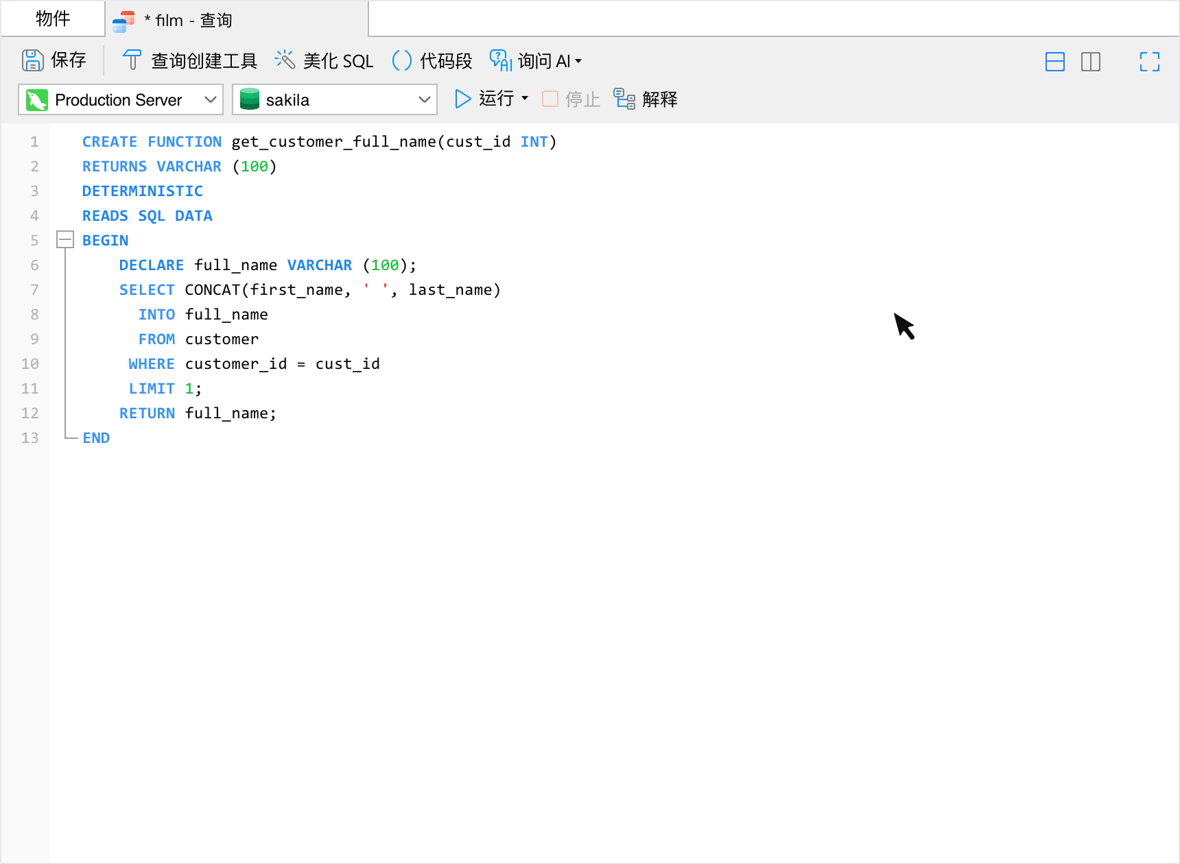Click the RETURN keyword on line 12
This screenshot has width=1180, height=864.
coord(147,413)
